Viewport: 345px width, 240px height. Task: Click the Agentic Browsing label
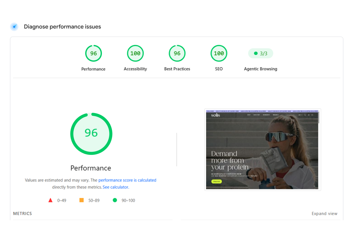261,69
